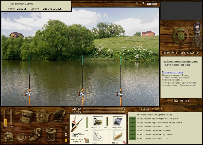This screenshot has width=203, height=145.
Task: Click НАСТРОИТЬ СНАСТИ button
Action: pyautogui.click(x=77, y=141)
